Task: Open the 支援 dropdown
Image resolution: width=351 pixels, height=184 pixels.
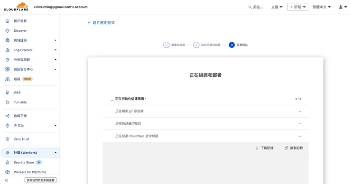Action: [x=277, y=7]
